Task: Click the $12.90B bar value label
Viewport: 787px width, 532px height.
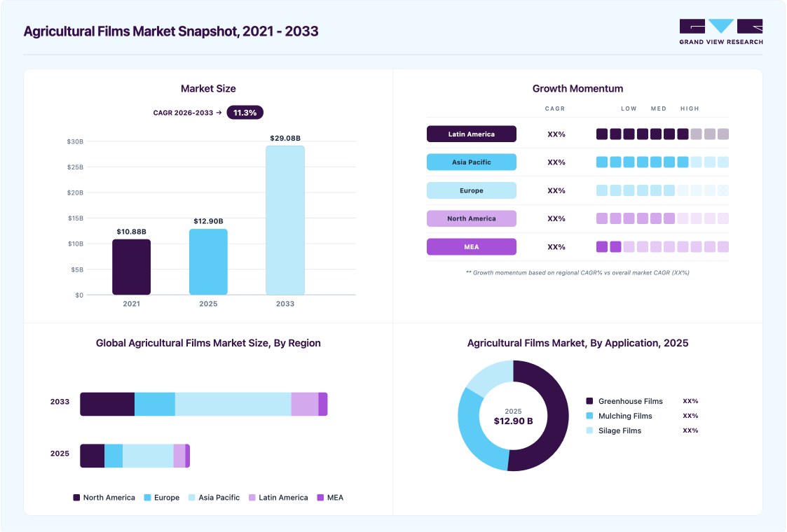Action: click(x=208, y=221)
